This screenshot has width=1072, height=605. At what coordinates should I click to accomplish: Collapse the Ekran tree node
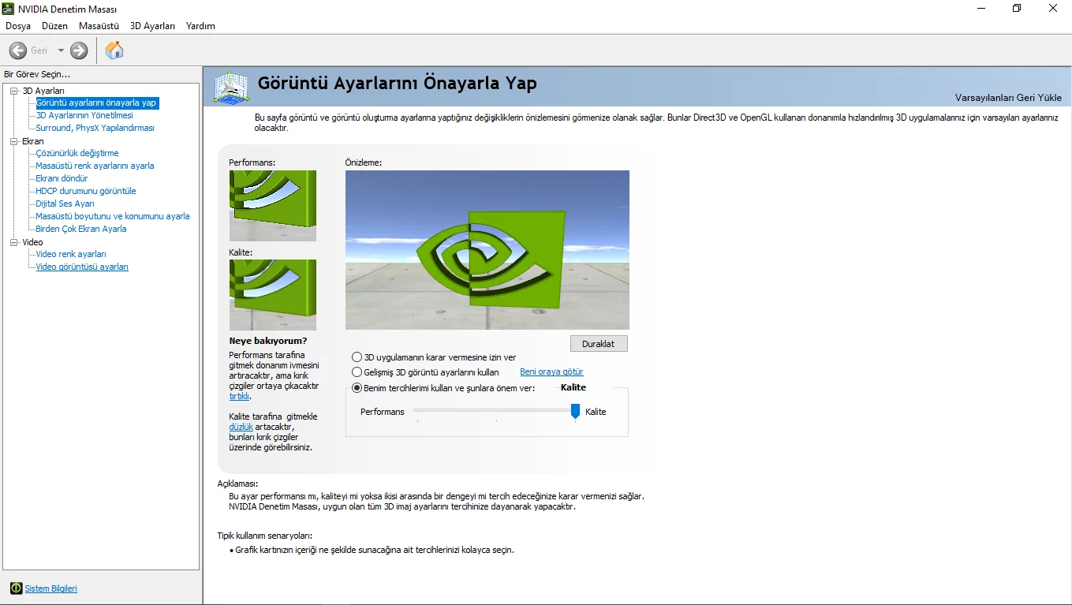pyautogui.click(x=13, y=141)
